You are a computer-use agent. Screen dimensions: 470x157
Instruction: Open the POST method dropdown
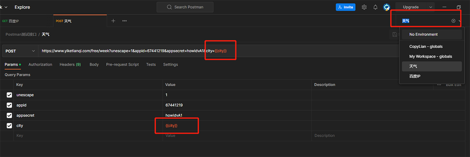pos(20,51)
